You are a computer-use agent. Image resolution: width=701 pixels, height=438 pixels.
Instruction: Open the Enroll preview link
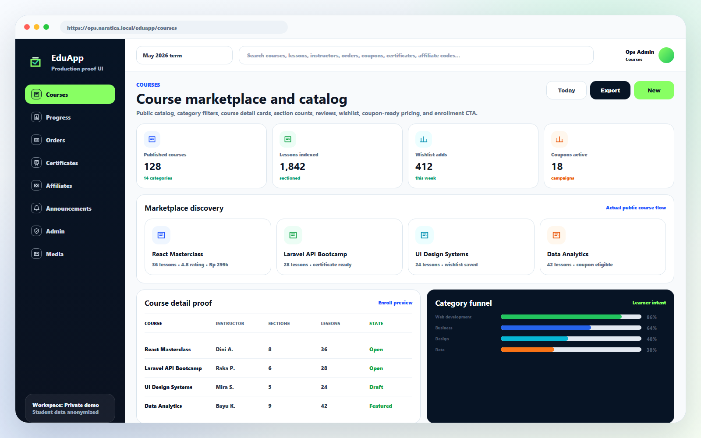(x=395, y=303)
